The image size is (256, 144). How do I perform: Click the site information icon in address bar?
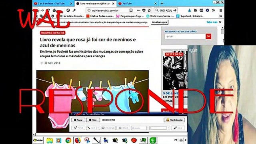click(x=89, y=10)
